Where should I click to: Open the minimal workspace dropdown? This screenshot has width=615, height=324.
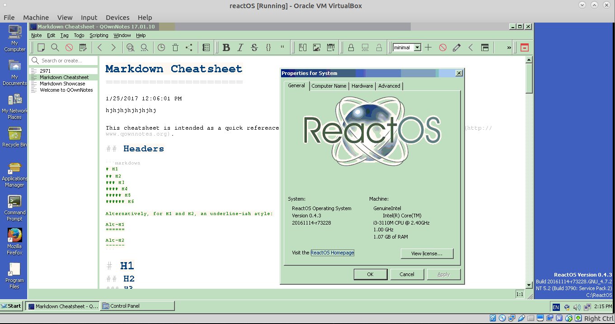tap(407, 47)
